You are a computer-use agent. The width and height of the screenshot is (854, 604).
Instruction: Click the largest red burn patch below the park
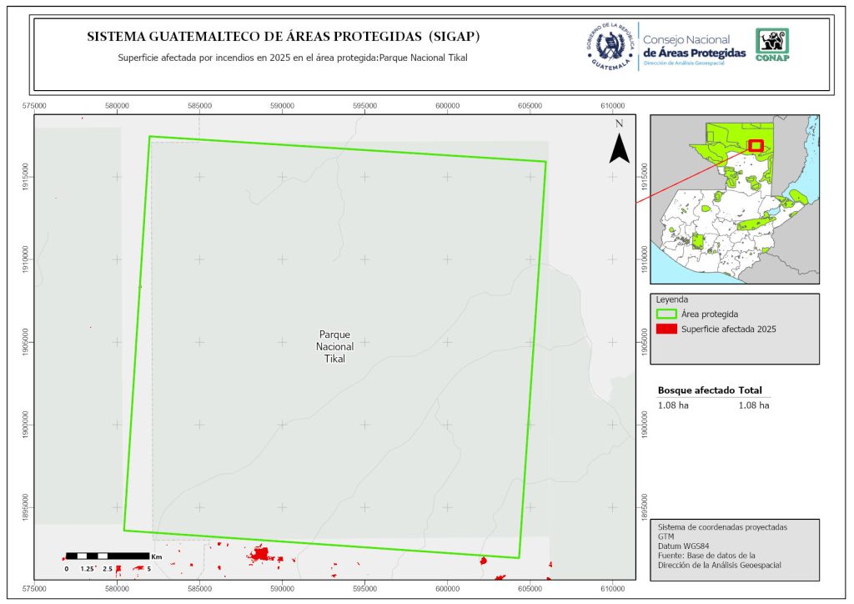(260, 553)
